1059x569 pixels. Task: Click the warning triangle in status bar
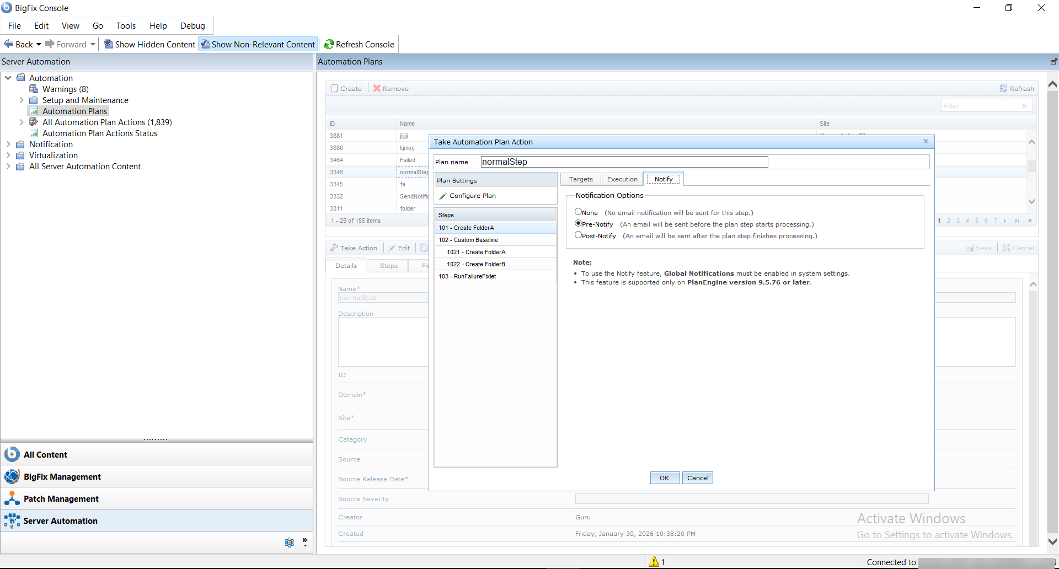click(654, 562)
